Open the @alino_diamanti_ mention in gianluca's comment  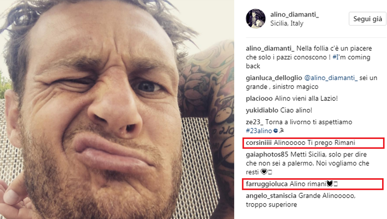click(330, 78)
